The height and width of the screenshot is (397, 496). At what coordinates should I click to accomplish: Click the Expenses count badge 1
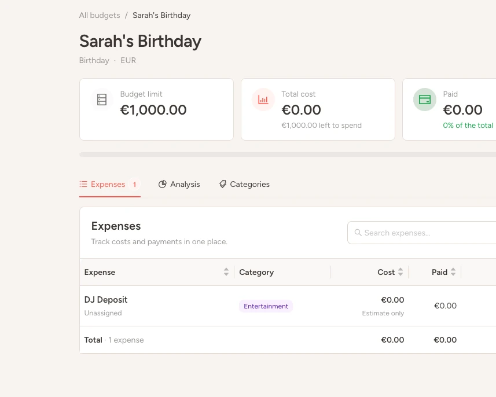click(134, 185)
